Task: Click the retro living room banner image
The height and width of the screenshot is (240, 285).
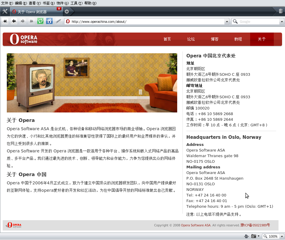Action: (92, 83)
